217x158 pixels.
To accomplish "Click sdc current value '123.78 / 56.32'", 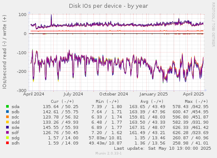I will [61, 117].
